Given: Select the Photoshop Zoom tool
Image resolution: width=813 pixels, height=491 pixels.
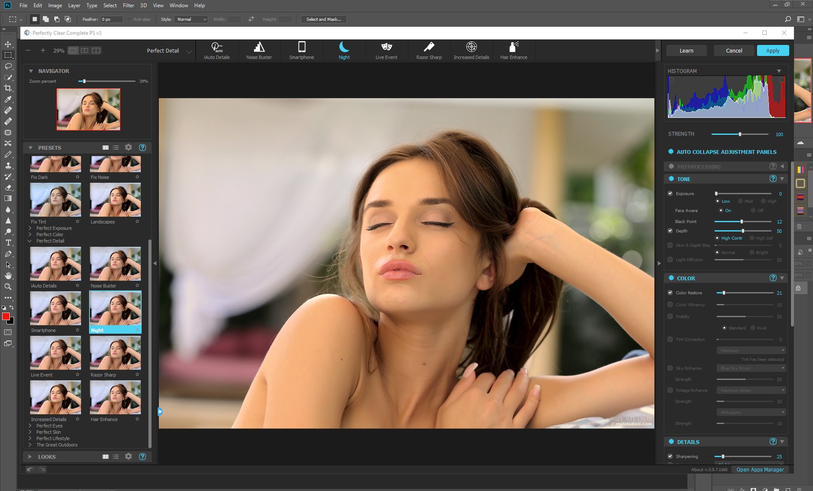Looking at the screenshot, I should click(8, 287).
